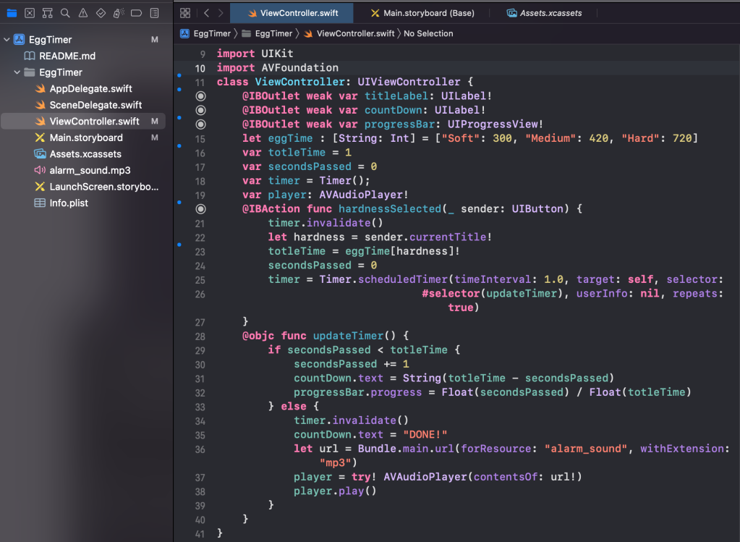
Task: Show the Issue navigator warning icon
Action: point(83,13)
